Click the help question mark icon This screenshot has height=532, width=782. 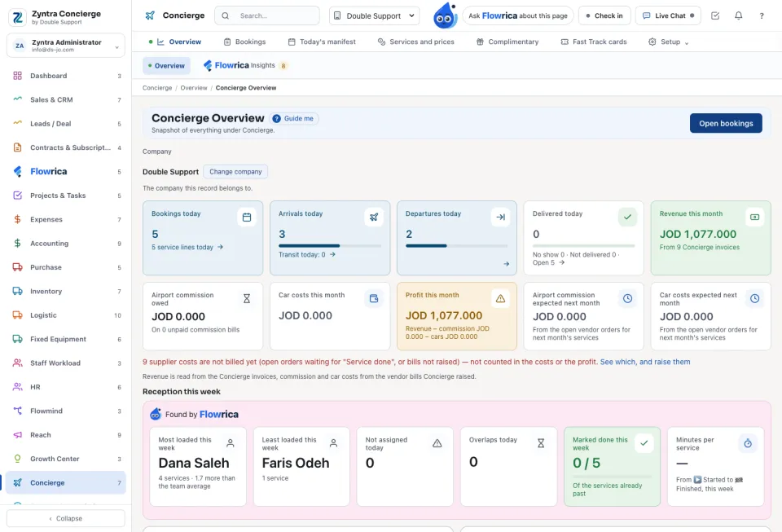761,16
